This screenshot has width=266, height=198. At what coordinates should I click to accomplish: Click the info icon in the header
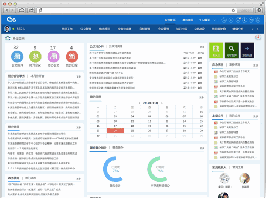tap(244, 20)
